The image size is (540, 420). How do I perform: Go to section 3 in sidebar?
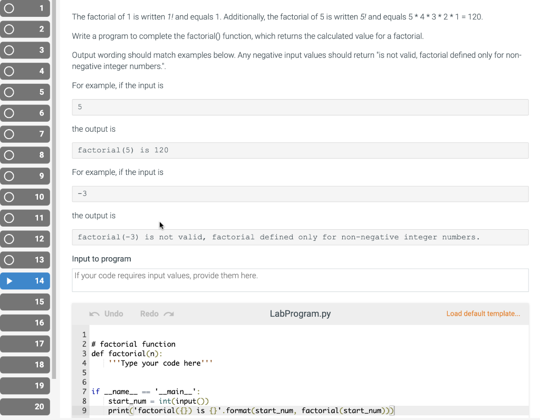pyautogui.click(x=25, y=50)
